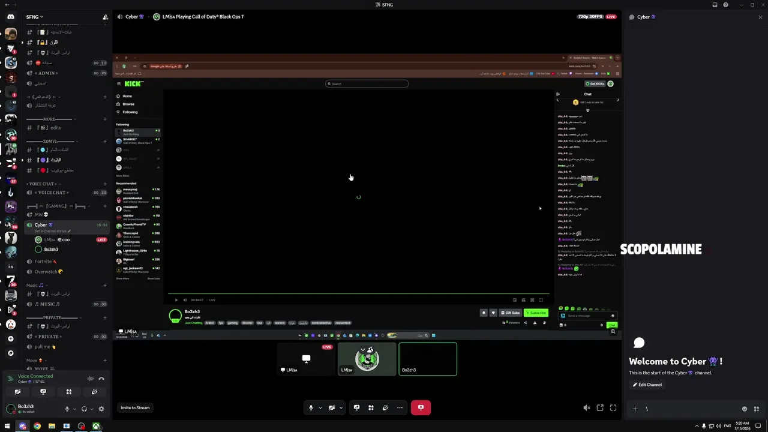Image resolution: width=768 pixels, height=432 pixels.
Task: Open File Explorer from Windows taskbar
Action: coord(52,427)
